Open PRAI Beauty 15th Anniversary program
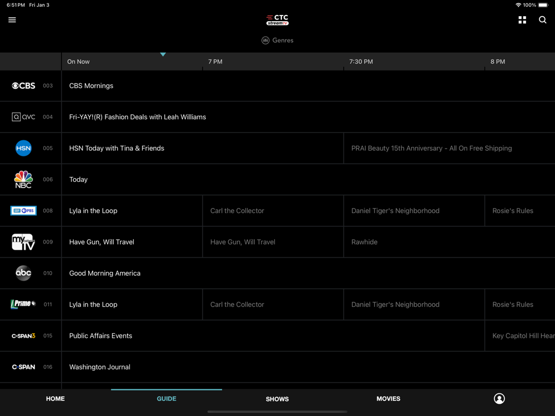 pos(450,148)
